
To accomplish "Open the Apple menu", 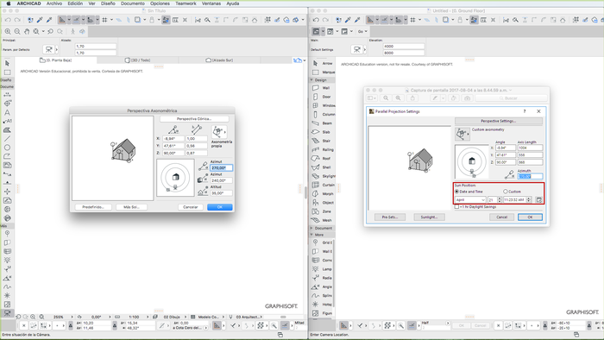I will click(9, 3).
